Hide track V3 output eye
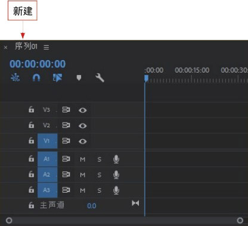248x226 pixels. pos(82,110)
